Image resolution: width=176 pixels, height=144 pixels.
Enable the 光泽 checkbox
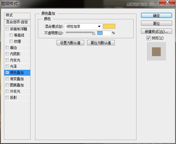(7, 66)
